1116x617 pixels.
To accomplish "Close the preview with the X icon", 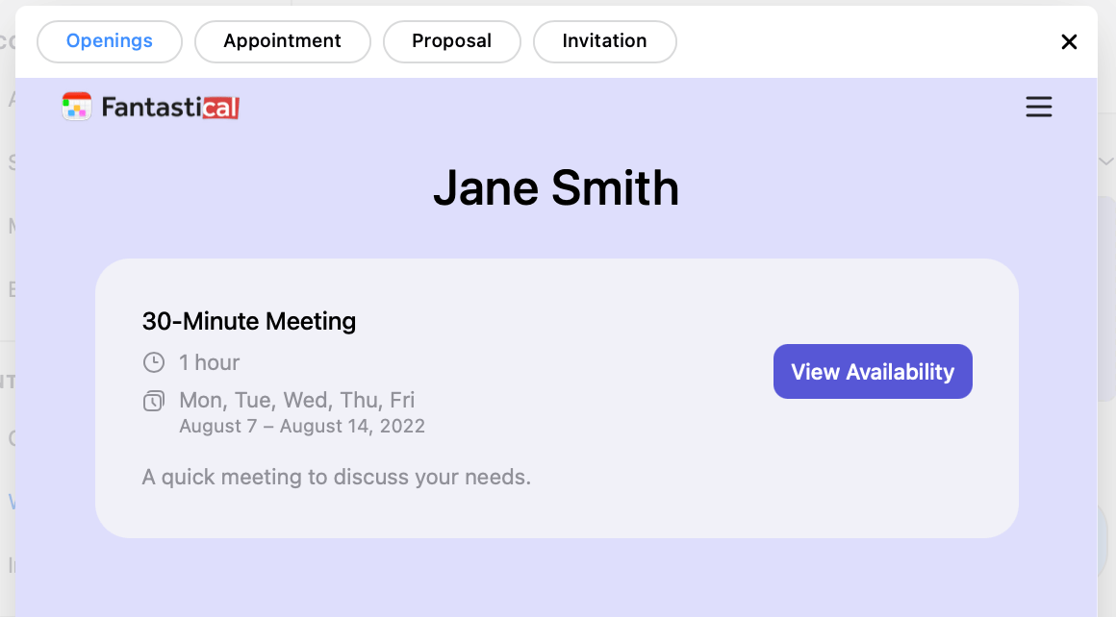I will 1068,41.
